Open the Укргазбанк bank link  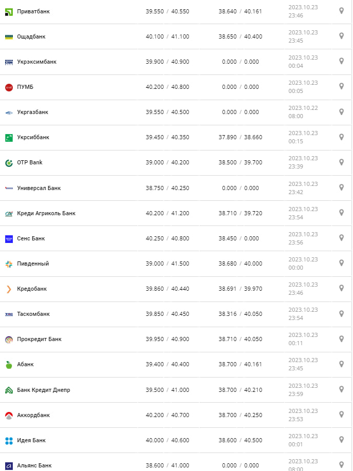(x=32, y=112)
